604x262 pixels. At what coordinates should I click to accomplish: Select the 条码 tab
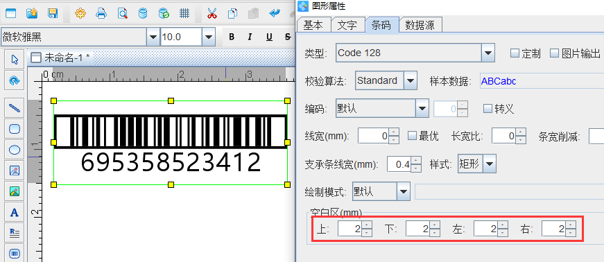coord(381,25)
